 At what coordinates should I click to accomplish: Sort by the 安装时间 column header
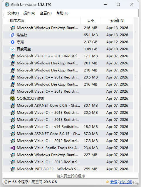coord(117,21)
